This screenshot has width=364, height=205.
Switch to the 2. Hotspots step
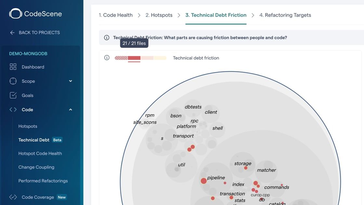tap(159, 15)
